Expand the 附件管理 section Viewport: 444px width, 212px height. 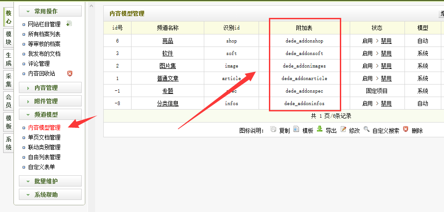click(x=50, y=101)
